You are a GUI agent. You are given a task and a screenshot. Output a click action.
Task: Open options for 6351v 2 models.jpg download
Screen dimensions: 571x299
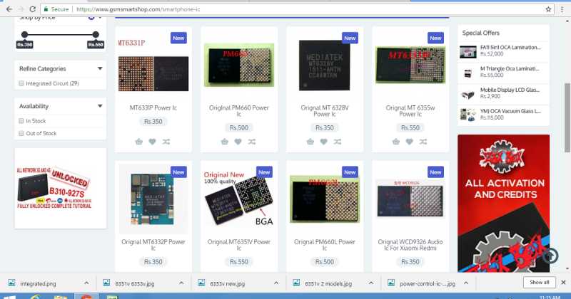(371, 283)
